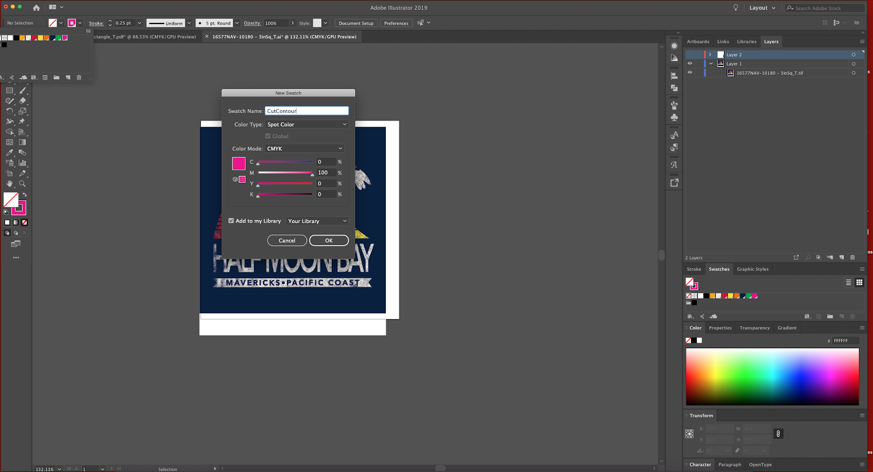This screenshot has height=472, width=873.
Task: Switch to Links panel tab
Action: pyautogui.click(x=723, y=41)
